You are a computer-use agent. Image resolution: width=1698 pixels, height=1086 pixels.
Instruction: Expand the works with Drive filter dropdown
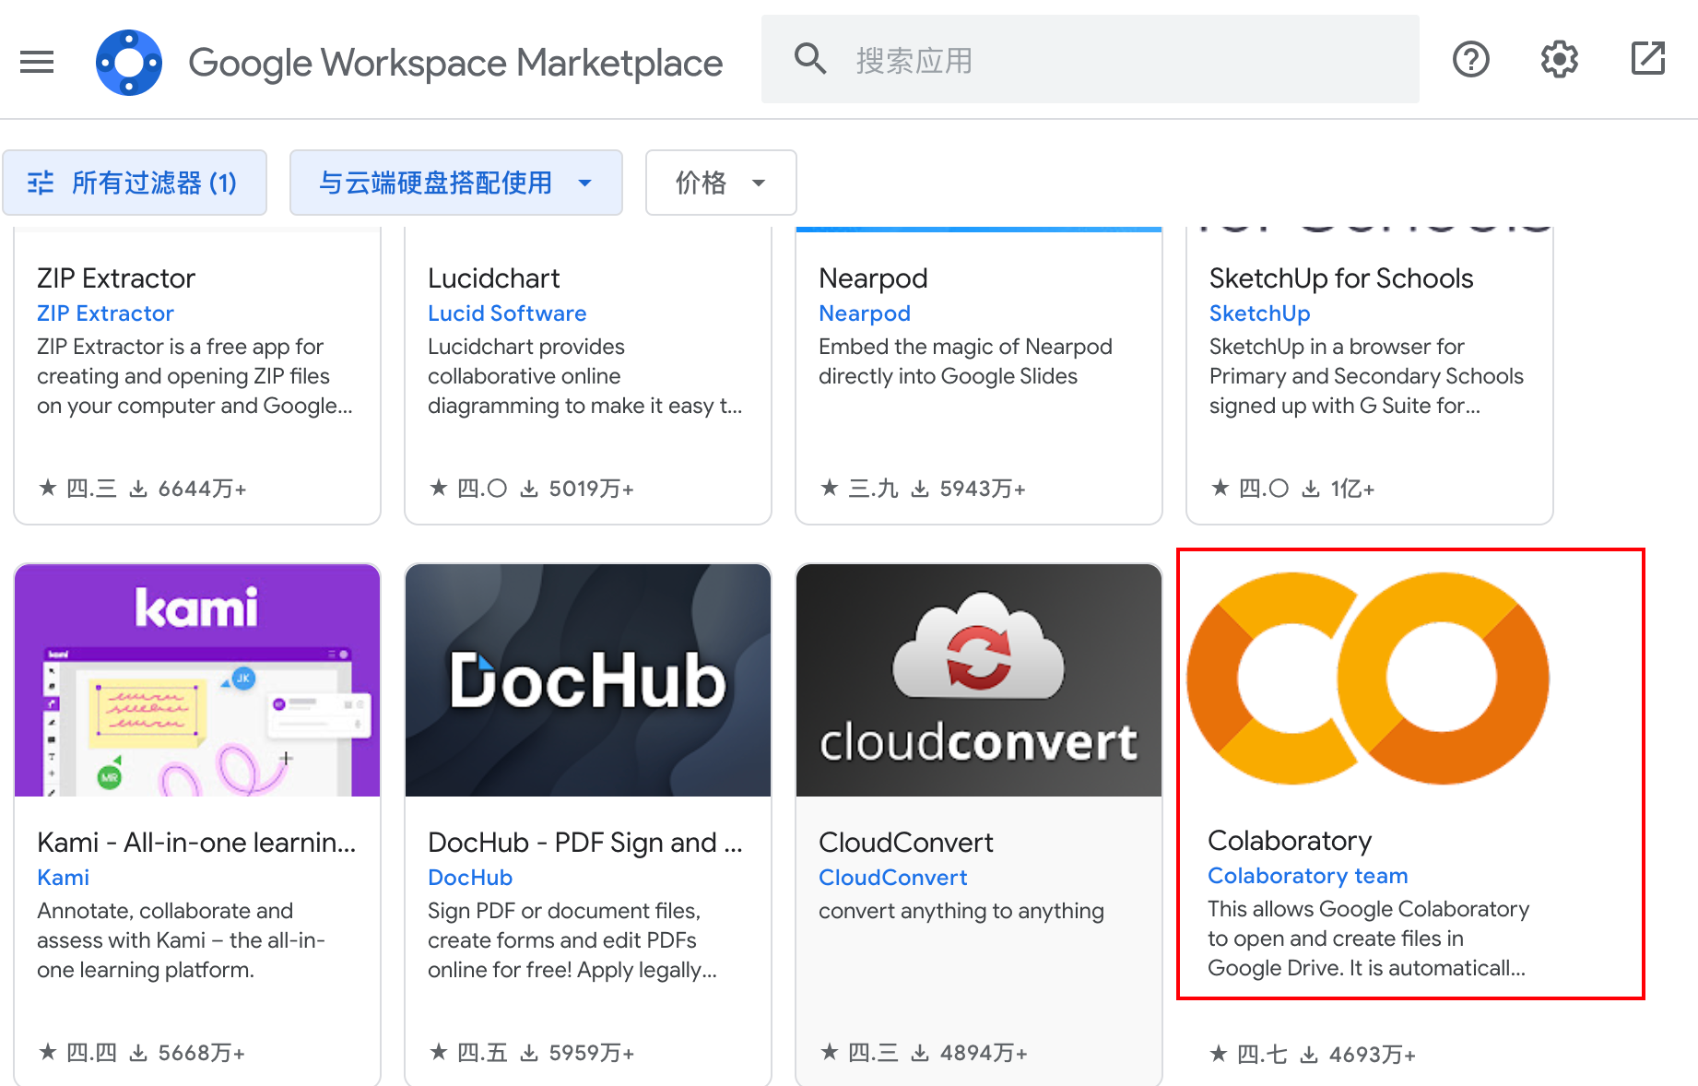click(456, 183)
